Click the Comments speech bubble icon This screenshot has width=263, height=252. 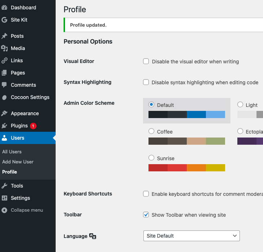[x=4, y=85]
